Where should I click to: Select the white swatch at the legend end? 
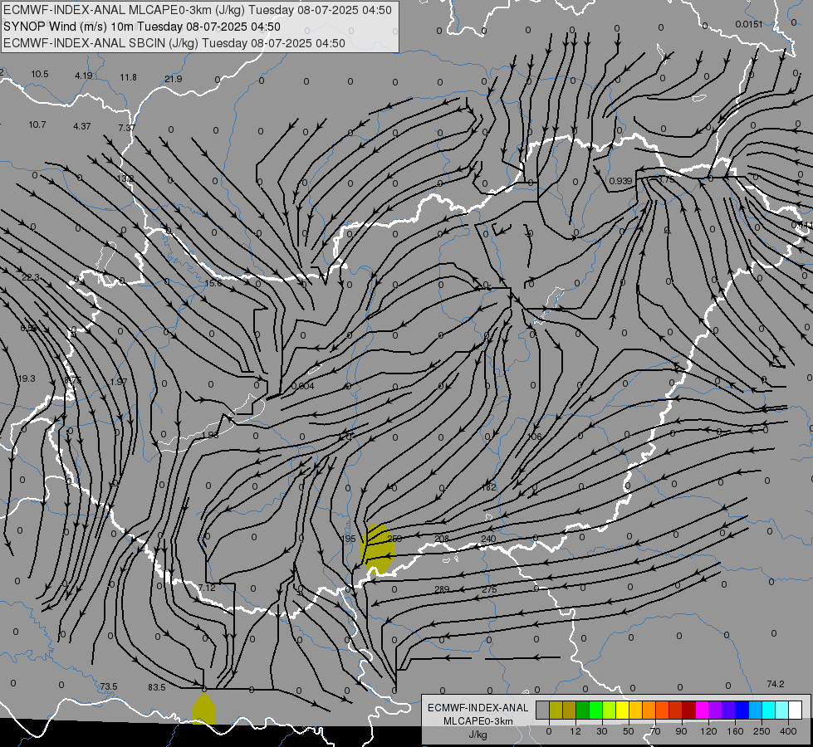pos(796,710)
